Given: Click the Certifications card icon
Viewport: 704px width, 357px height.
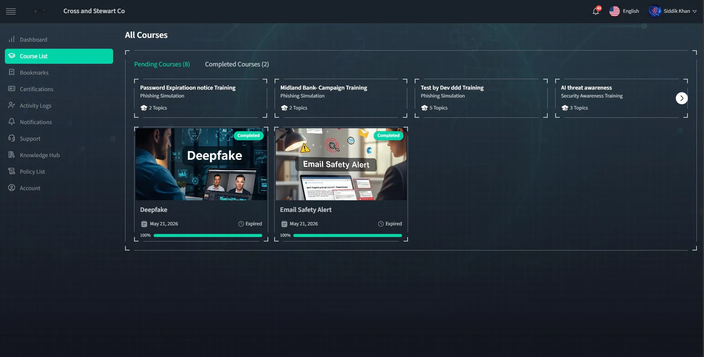Looking at the screenshot, I should (x=12, y=89).
